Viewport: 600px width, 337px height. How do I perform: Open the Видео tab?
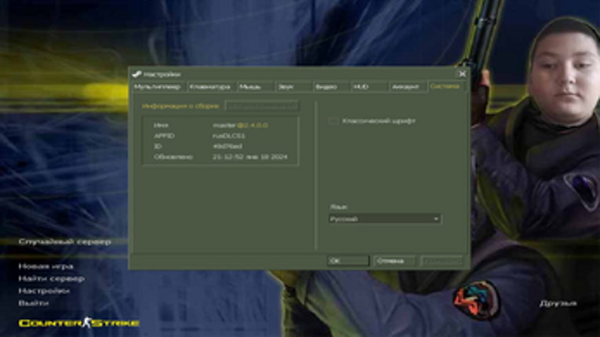(332, 87)
